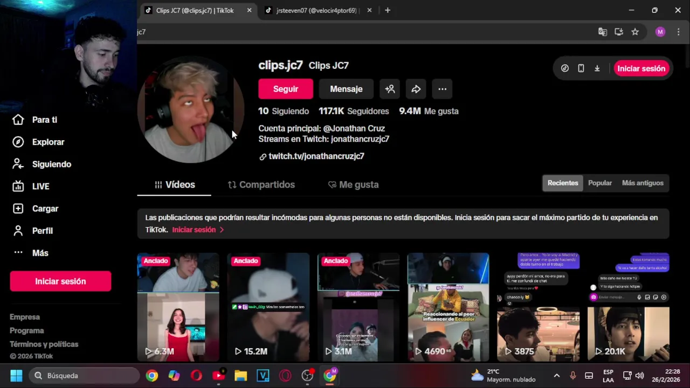Switch to the Compartidos tab

click(x=261, y=184)
